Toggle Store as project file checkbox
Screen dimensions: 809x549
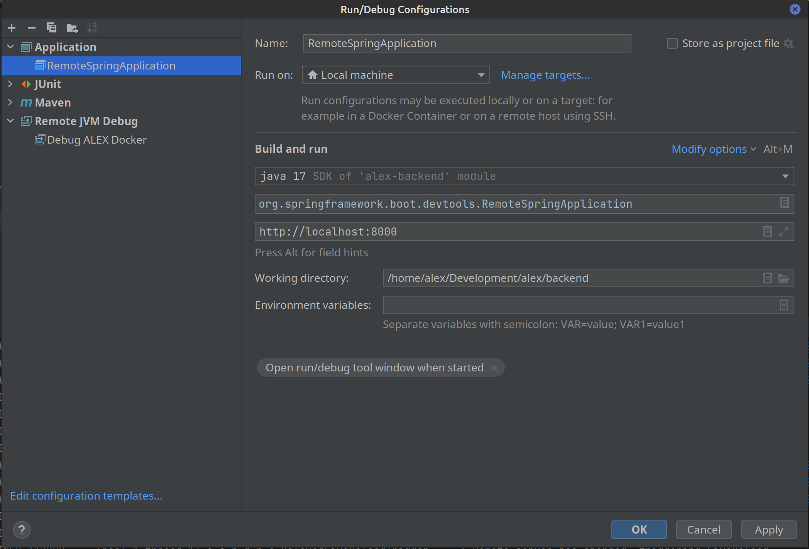[x=672, y=43]
